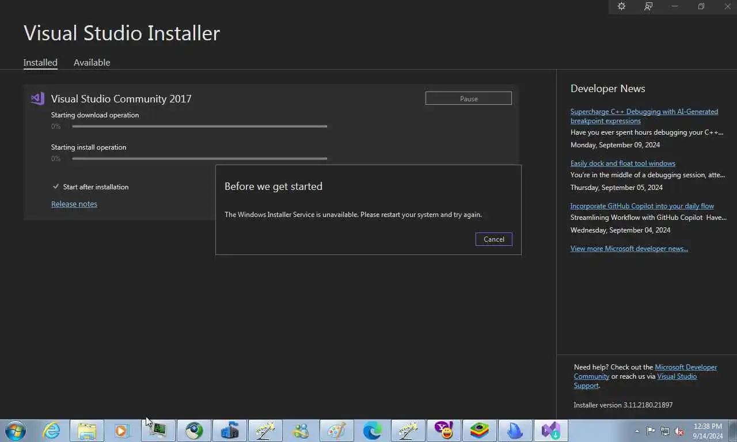The image size is (737, 442).
Task: Show hidden tray icons arrow
Action: (x=637, y=430)
